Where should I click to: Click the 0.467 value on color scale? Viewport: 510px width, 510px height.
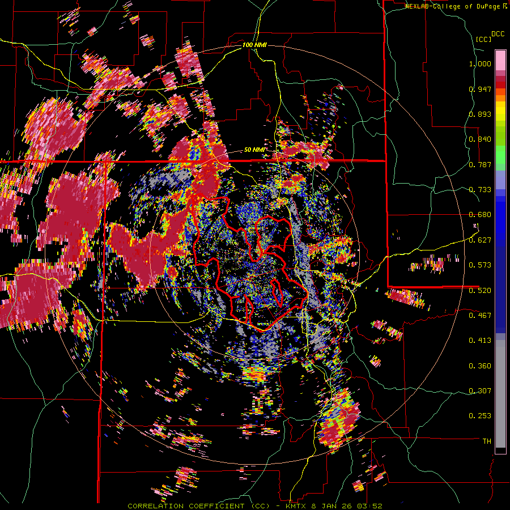click(480, 316)
